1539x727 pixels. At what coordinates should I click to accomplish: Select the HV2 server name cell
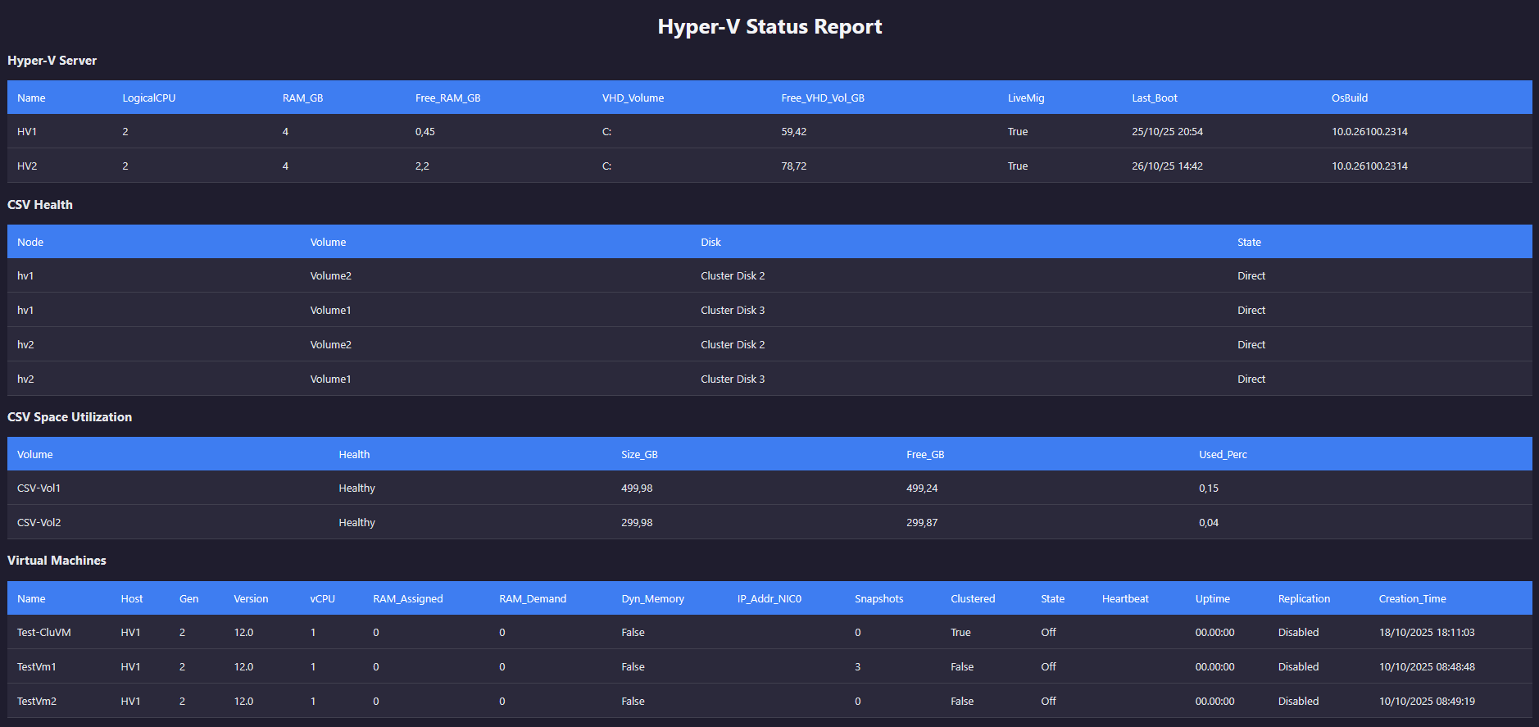click(27, 166)
